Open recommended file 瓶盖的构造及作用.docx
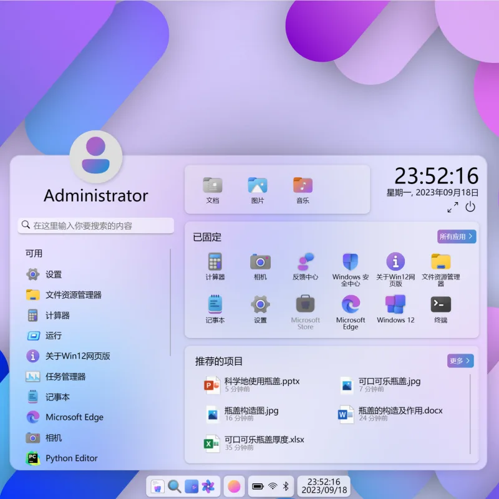499x499 pixels. [390, 414]
